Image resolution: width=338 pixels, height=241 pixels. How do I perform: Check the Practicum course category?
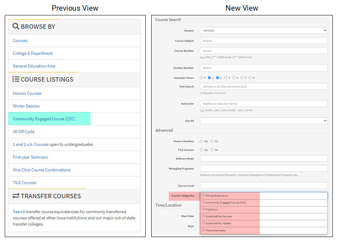point(203,209)
